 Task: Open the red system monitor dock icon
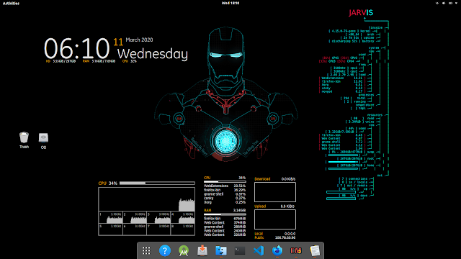pos(296,250)
